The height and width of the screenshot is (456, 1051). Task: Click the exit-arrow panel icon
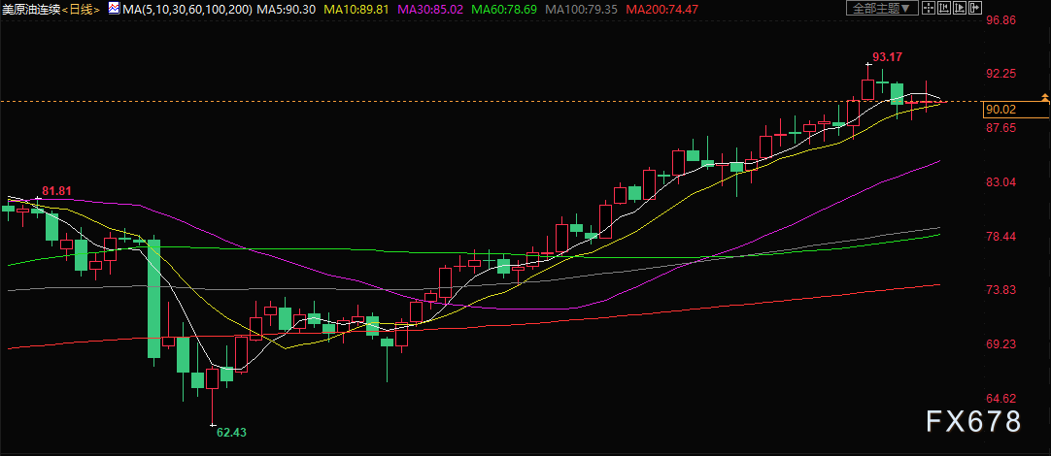click(975, 8)
